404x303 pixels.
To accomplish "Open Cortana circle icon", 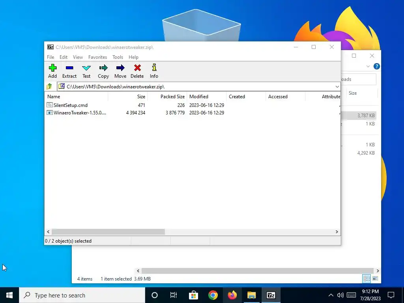I will 155,295.
